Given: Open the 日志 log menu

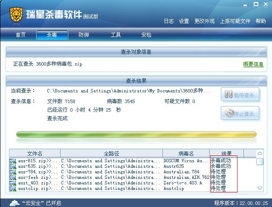Looking at the screenshot, I should [169, 21].
